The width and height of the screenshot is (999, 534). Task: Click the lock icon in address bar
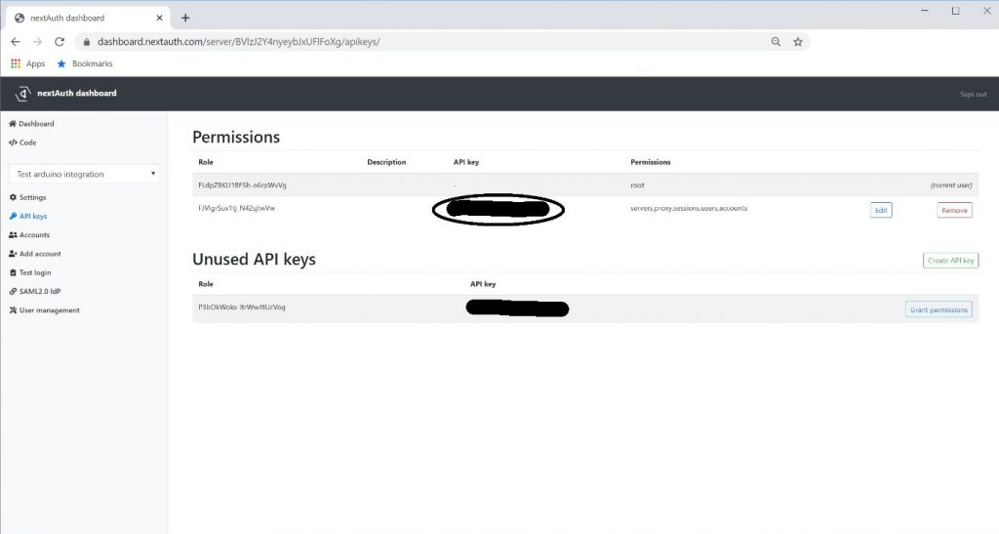(87, 42)
